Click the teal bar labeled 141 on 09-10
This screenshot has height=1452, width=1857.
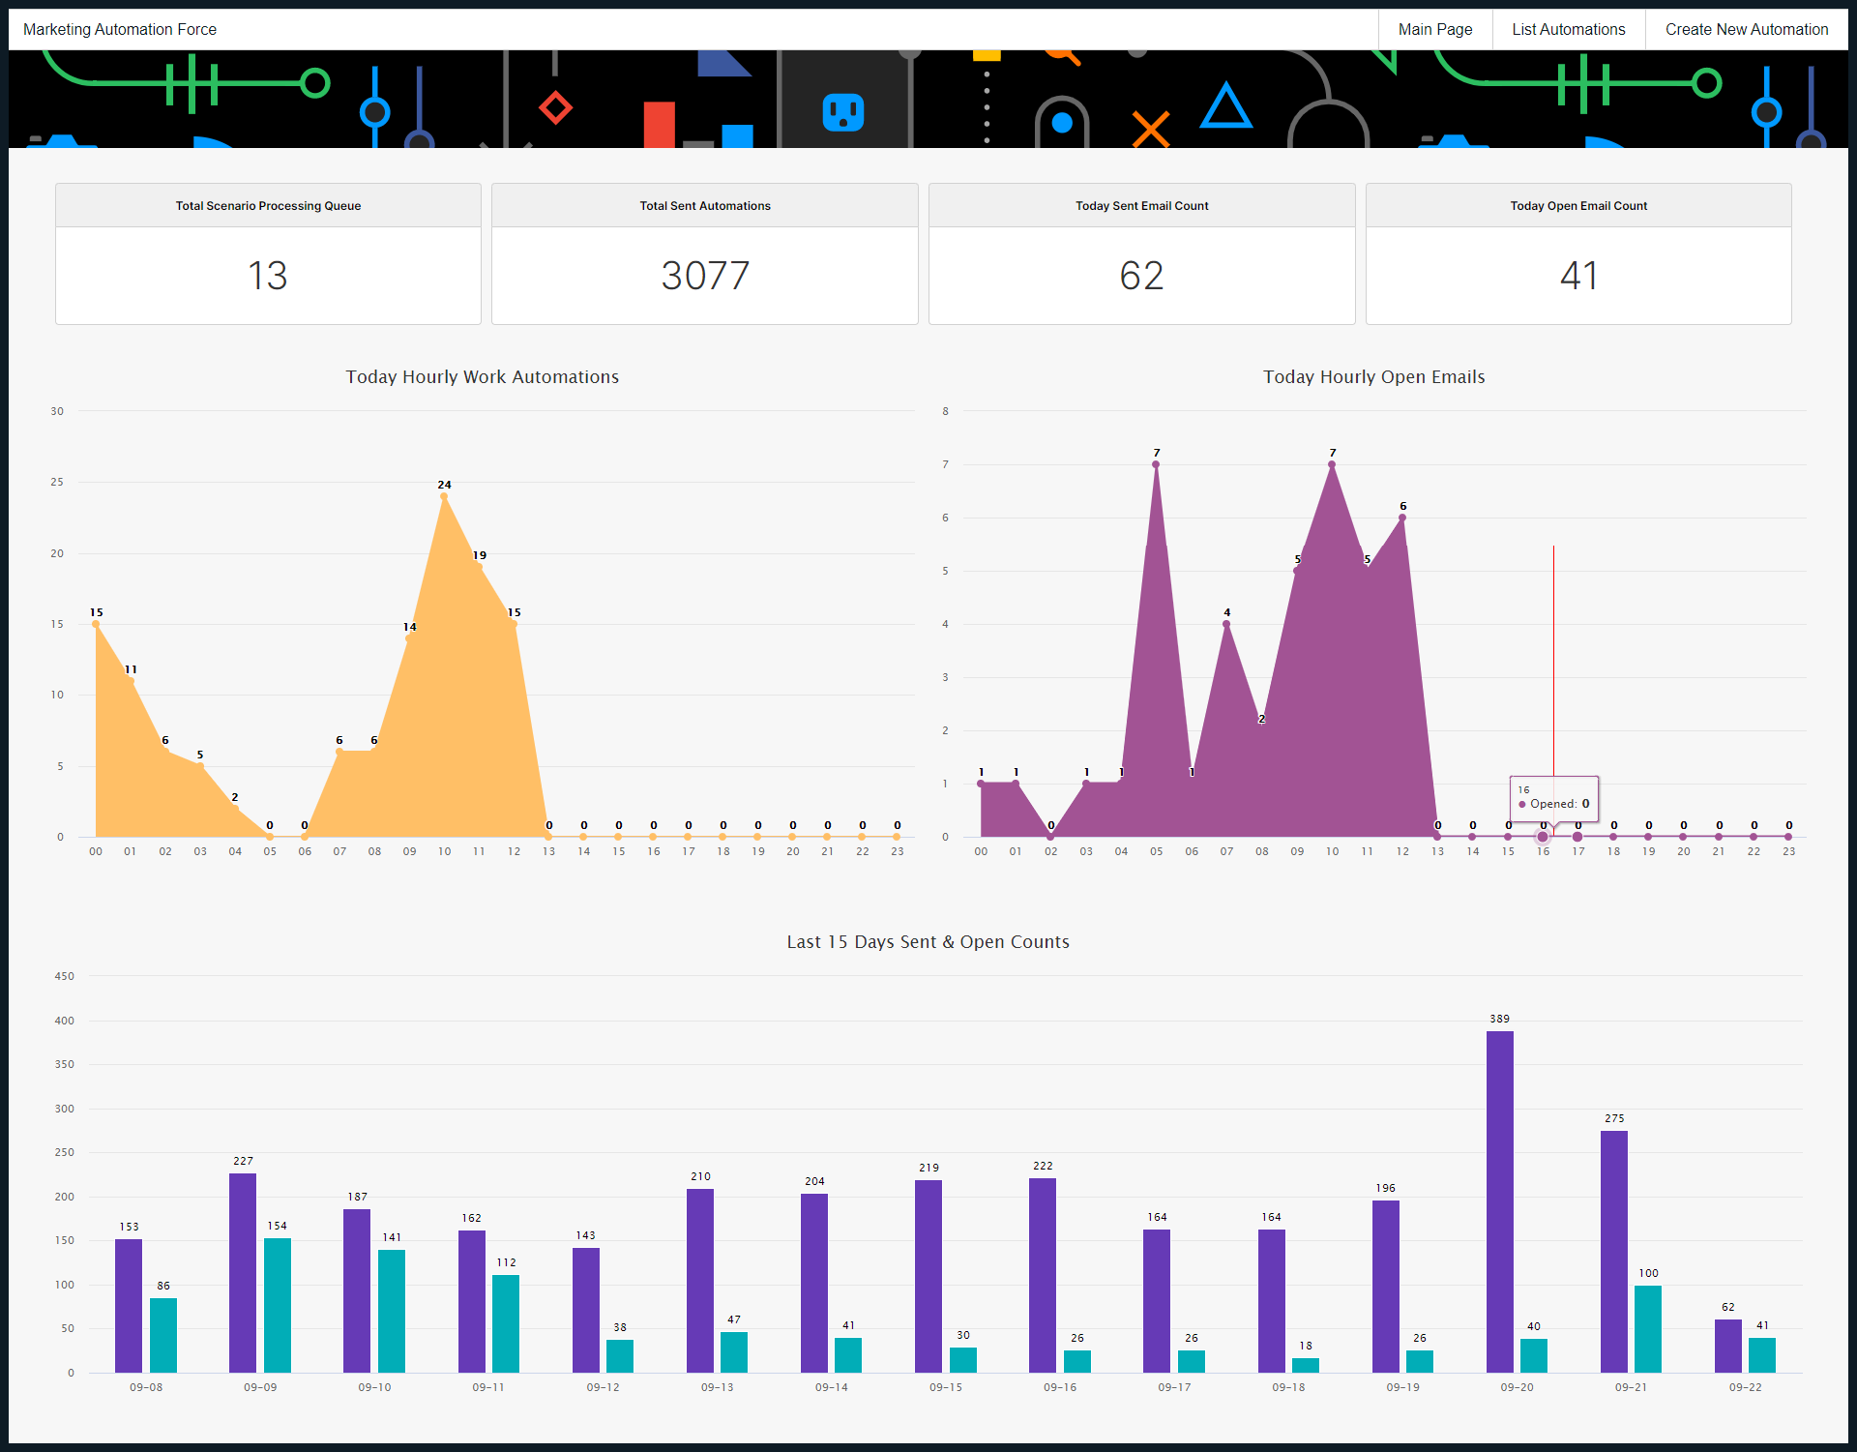coord(392,1311)
